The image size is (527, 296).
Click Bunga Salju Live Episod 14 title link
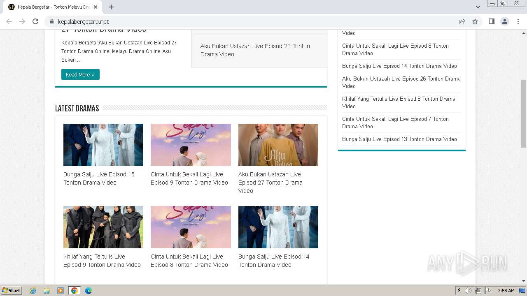point(274,261)
